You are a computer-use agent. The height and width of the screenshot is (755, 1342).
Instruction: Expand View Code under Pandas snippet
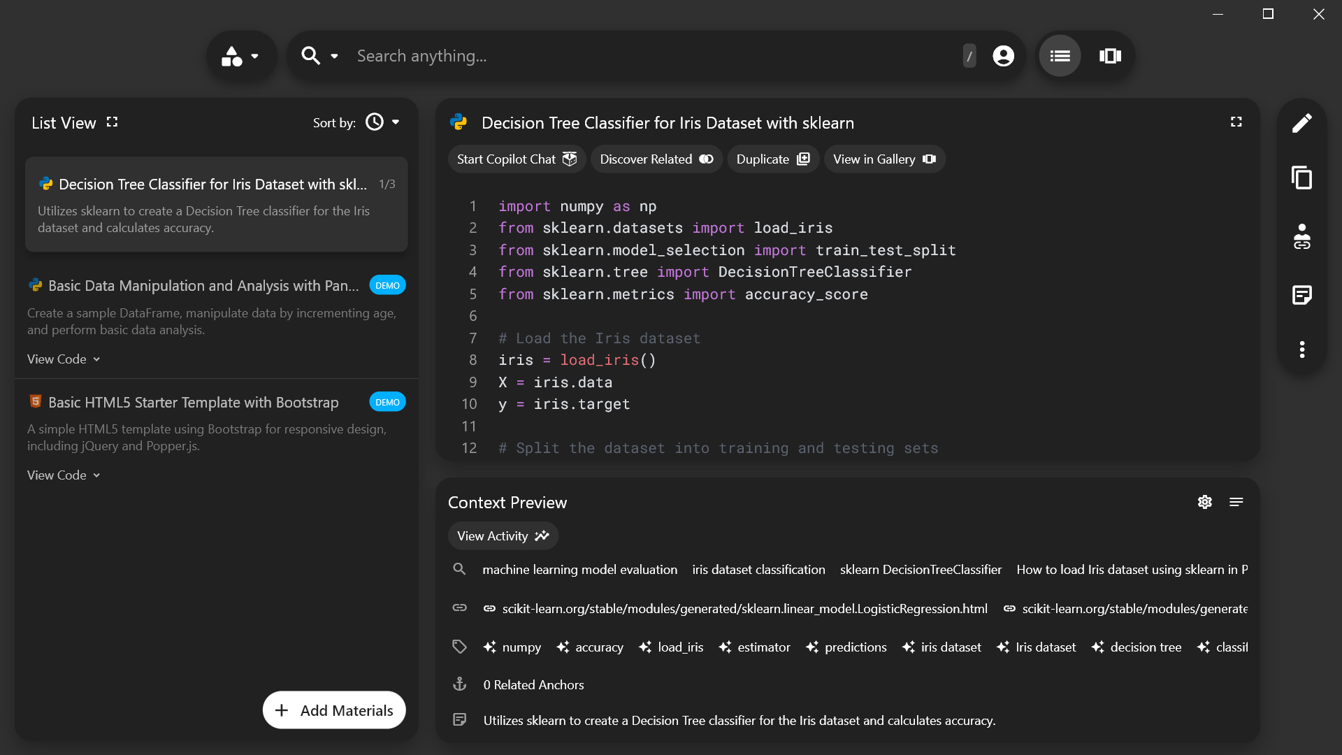64,359
